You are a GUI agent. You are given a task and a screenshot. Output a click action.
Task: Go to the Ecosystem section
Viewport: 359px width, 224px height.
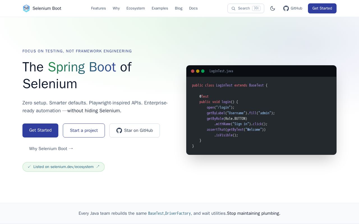coord(136,8)
